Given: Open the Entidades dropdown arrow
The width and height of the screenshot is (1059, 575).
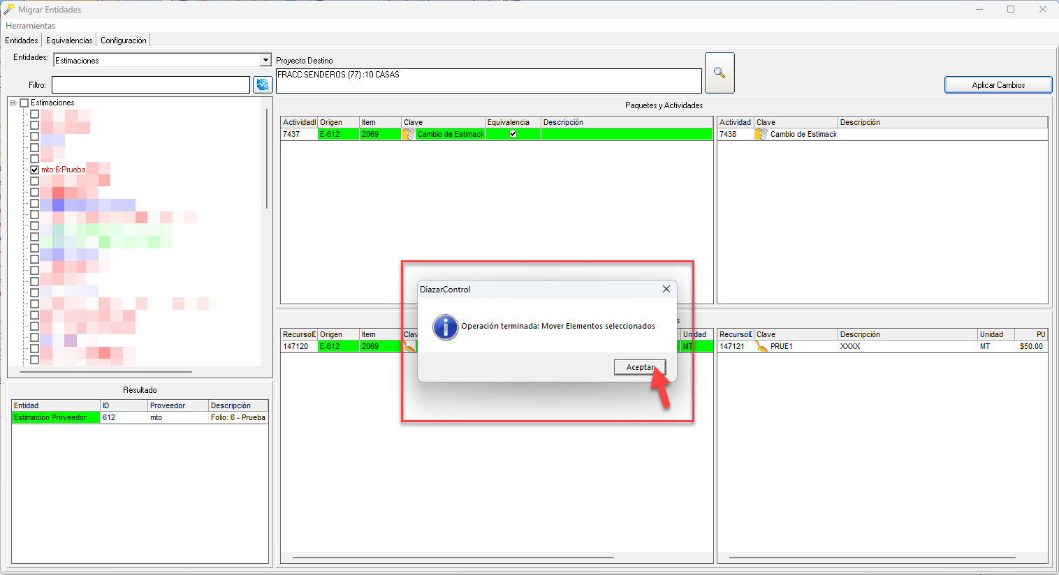Looking at the screenshot, I should pyautogui.click(x=265, y=60).
